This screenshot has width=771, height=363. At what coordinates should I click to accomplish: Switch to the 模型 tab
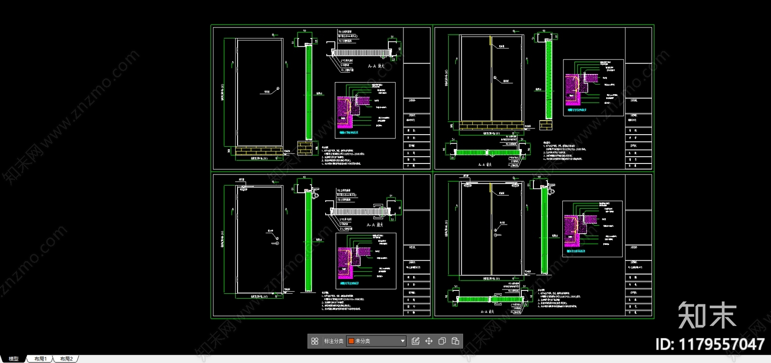tap(13, 359)
